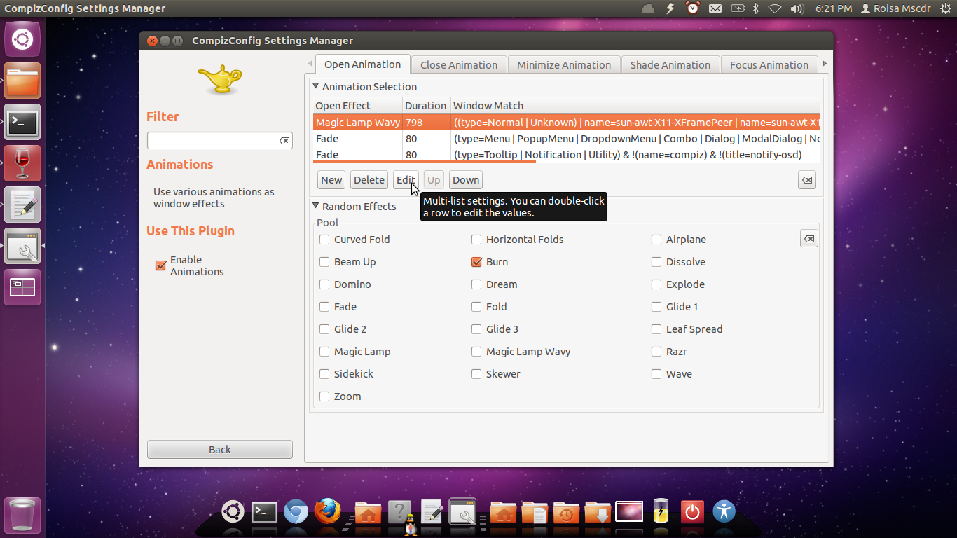The width and height of the screenshot is (957, 538).
Task: Open Chromium from the bottom dock
Action: (296, 512)
